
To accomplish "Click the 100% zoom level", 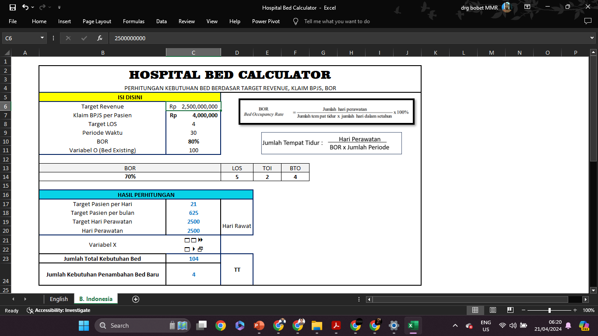I will (x=589, y=310).
